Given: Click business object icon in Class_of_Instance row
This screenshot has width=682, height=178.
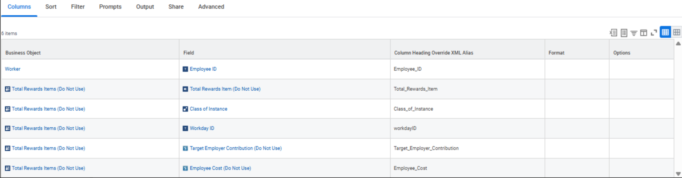Looking at the screenshot, I should [x=8, y=109].
